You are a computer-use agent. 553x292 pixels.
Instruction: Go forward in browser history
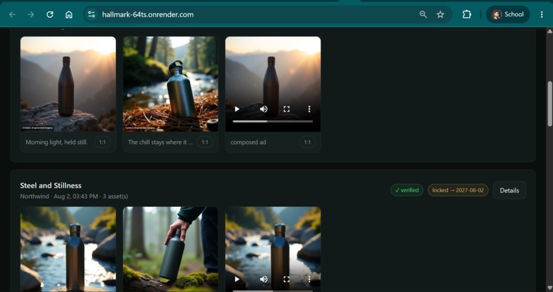pyautogui.click(x=31, y=14)
